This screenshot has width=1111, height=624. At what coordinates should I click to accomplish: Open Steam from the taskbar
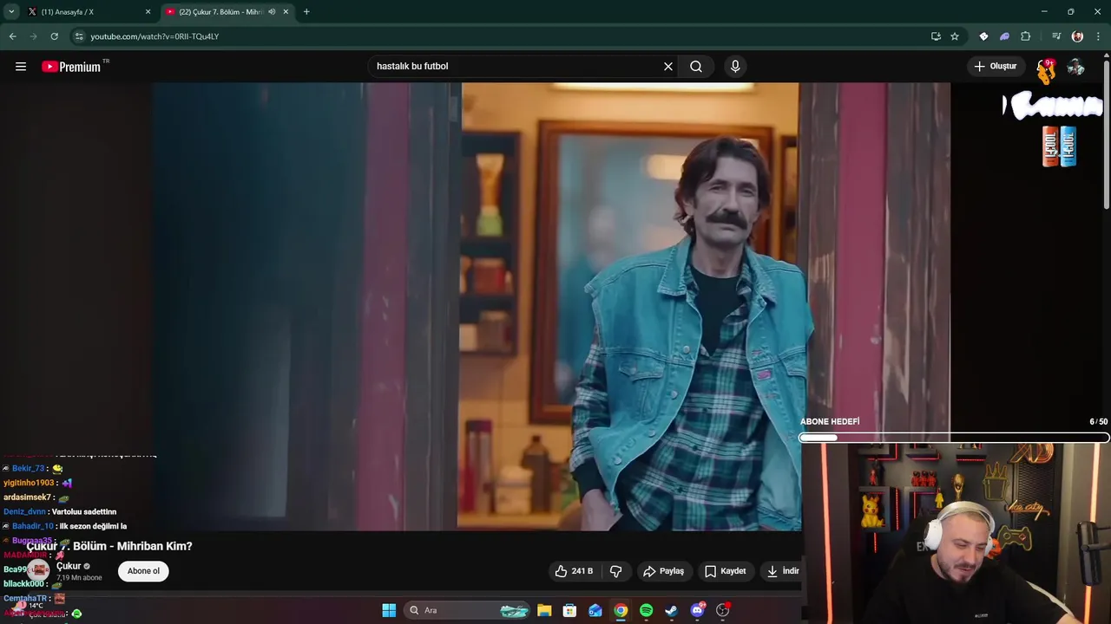671,610
